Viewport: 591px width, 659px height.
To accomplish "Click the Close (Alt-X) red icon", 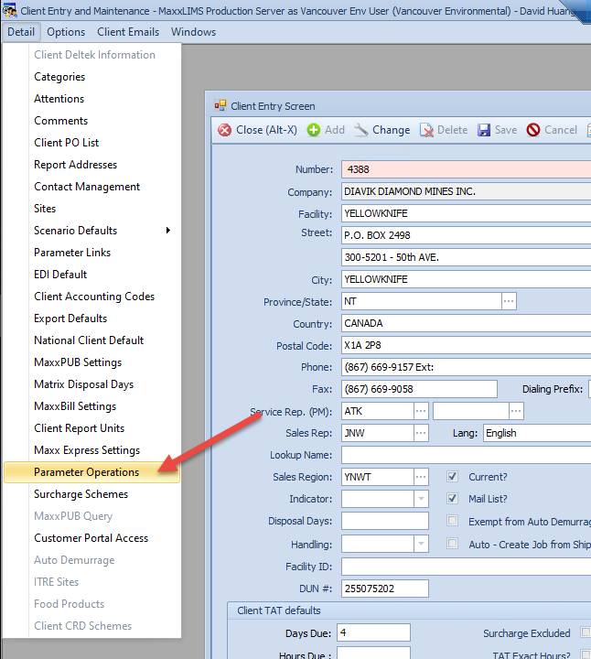I will point(225,130).
